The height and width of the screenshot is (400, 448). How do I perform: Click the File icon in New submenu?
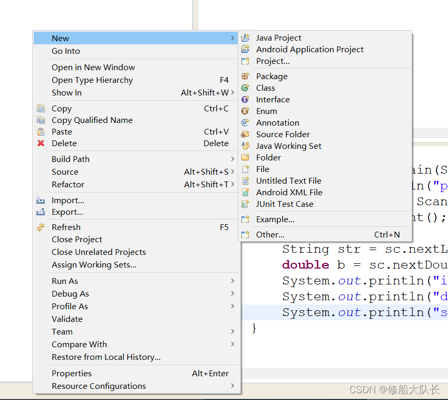[246, 169]
